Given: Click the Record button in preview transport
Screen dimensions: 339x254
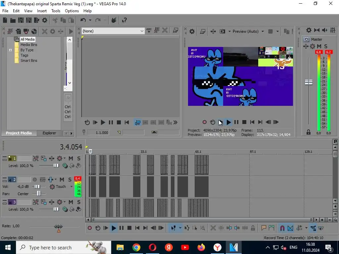Looking at the screenshot, I should [205, 122].
